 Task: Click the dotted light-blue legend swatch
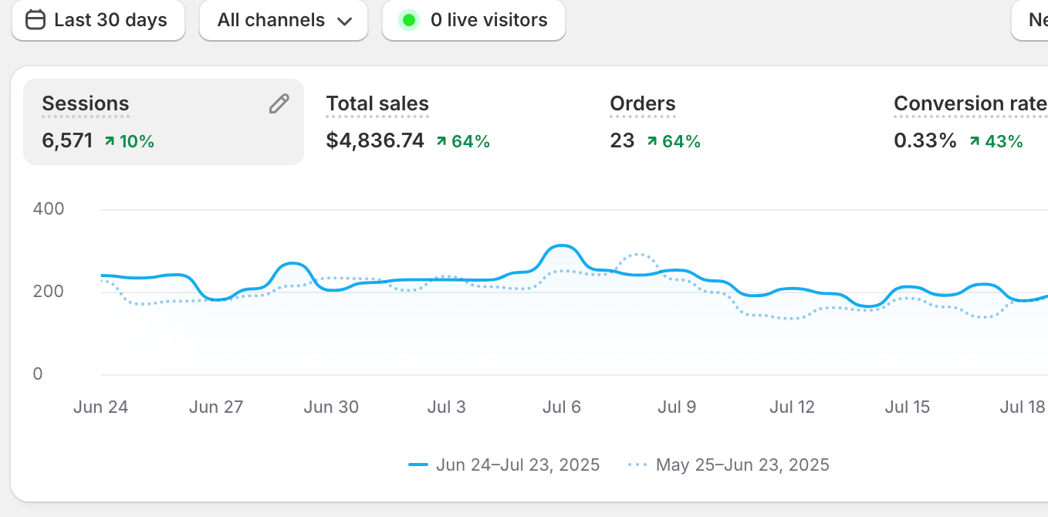coord(637,465)
